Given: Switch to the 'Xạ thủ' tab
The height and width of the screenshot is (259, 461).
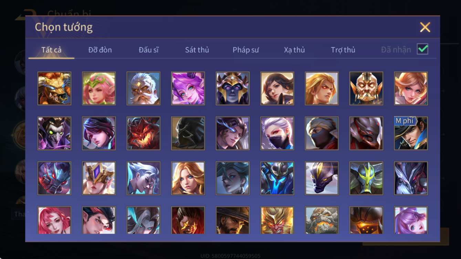Looking at the screenshot, I should [x=294, y=50].
